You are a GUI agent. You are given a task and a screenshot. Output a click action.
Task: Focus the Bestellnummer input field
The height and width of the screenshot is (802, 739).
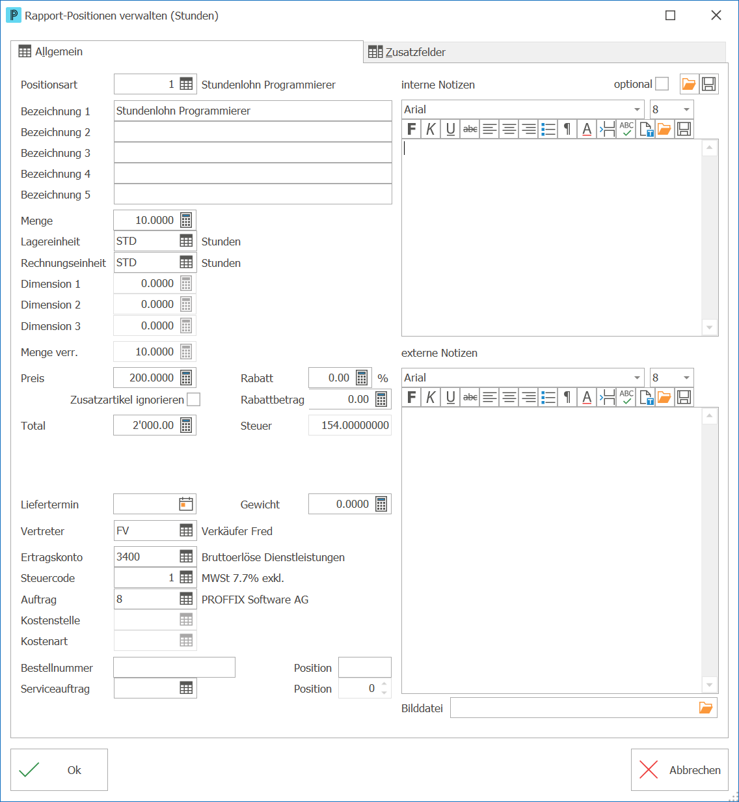[174, 667]
